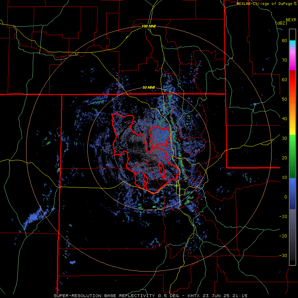Click the 50 value on the dBZ scale
298x298 pixels.
[x=284, y=99]
